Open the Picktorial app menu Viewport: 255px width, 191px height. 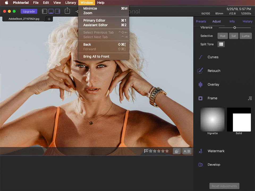click(21, 3)
